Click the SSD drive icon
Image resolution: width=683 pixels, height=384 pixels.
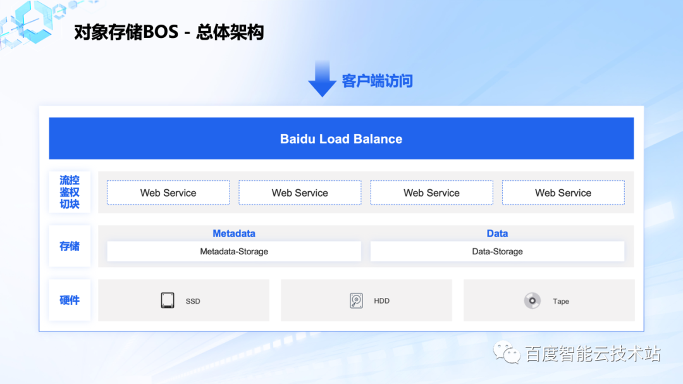pos(167,300)
